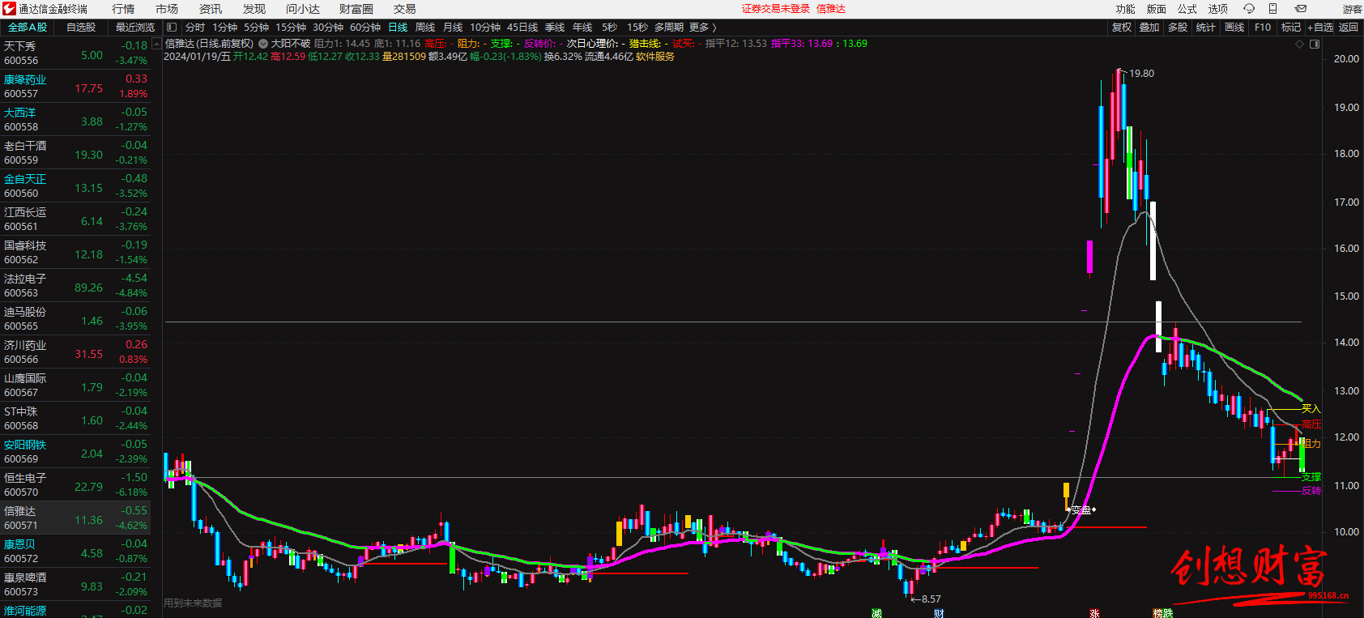Image resolution: width=1364 pixels, height=618 pixels.
Task: Click the 证券交易未登录 login link
Action: 775,9
